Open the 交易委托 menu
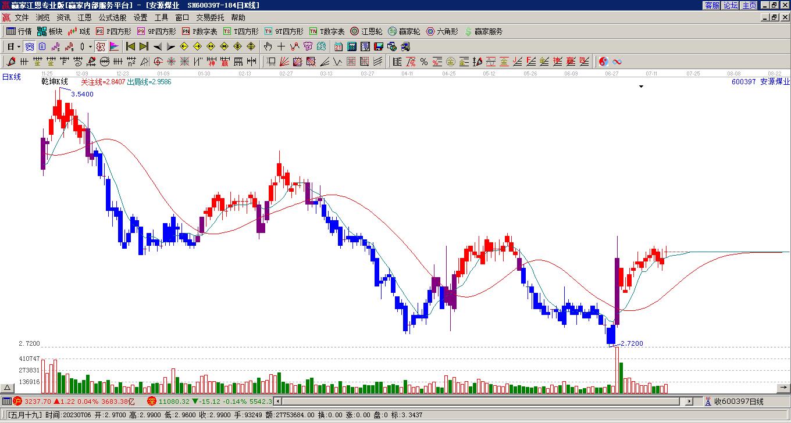The height and width of the screenshot is (423, 791). 210,17
